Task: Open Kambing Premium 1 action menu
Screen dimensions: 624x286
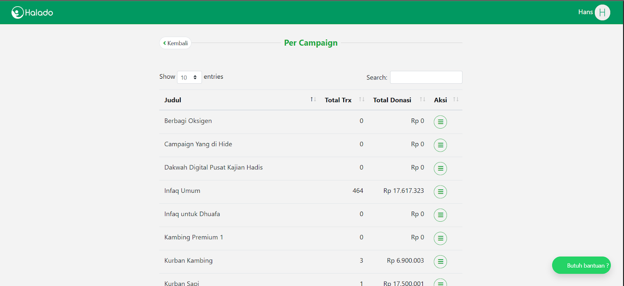Action: (440, 238)
